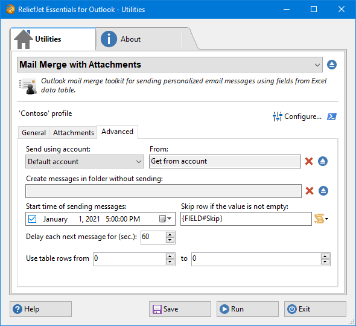Viewport: 356px width, 326px height.
Task: Click the Save button
Action: (x=180, y=309)
